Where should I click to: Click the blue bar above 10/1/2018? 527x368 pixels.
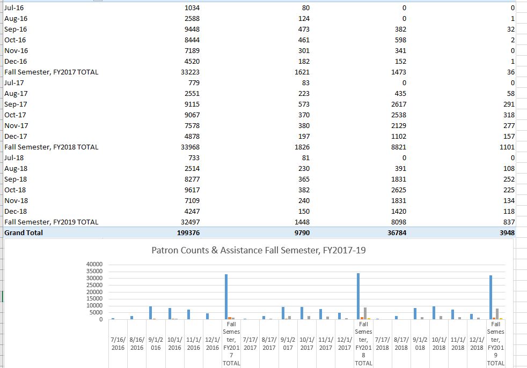coord(434,313)
